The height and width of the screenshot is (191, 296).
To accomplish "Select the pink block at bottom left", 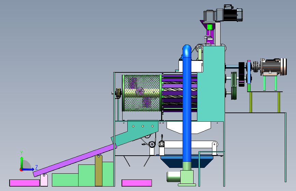I will point(25,183).
